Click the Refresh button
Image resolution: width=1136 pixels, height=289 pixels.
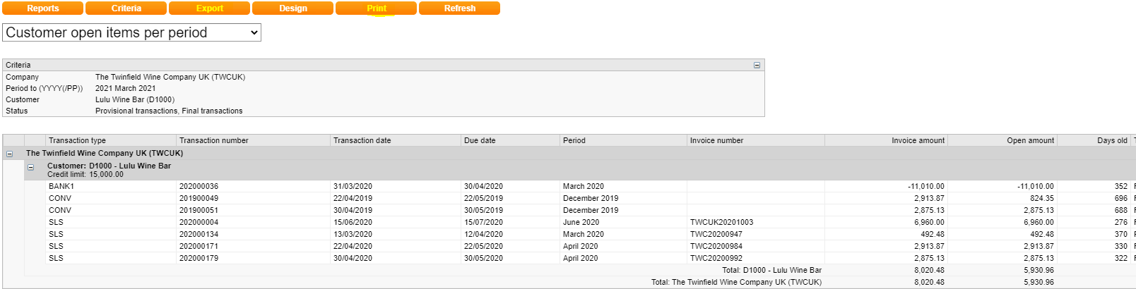coord(460,8)
